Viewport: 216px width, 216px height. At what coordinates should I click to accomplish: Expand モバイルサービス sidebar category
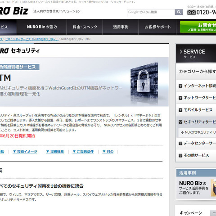click(x=196, y=110)
